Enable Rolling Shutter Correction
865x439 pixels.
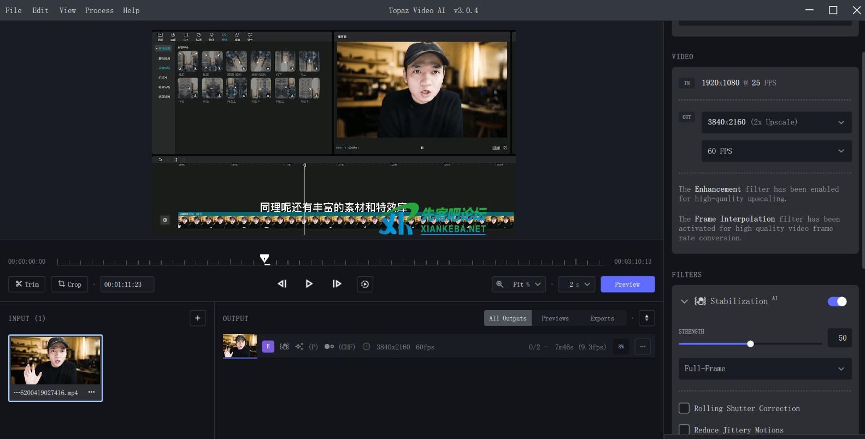[684, 408]
